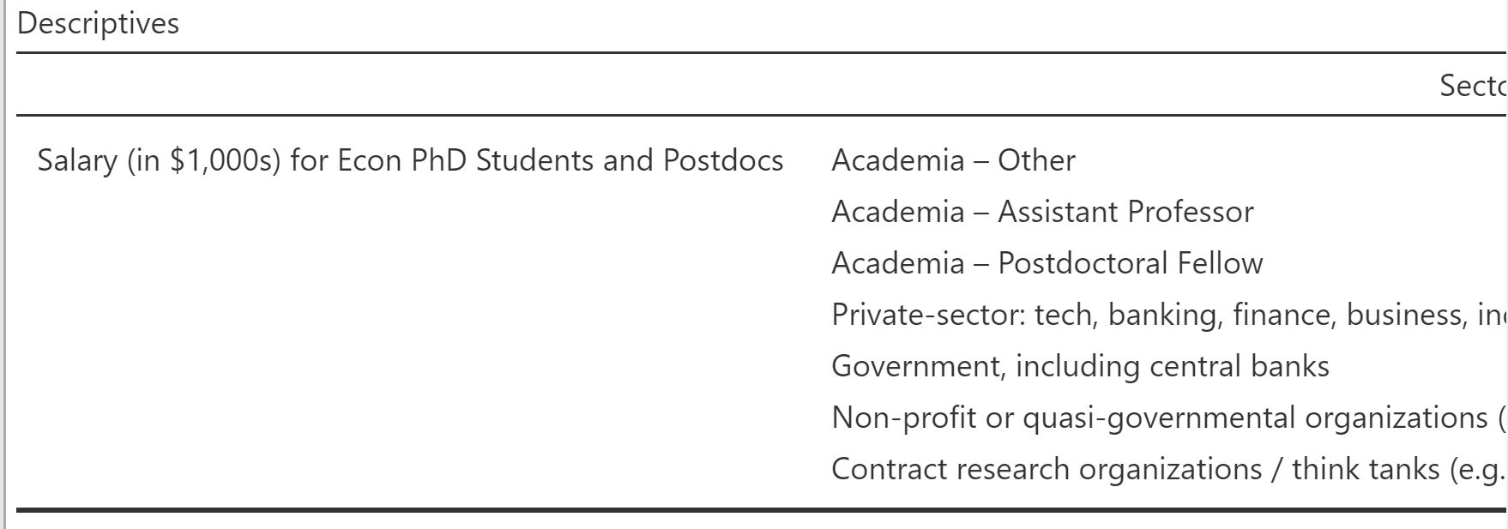This screenshot has height=529, width=1508.
Task: Select Non-profit or quasi-governmental organizations row
Action: 1169,418
